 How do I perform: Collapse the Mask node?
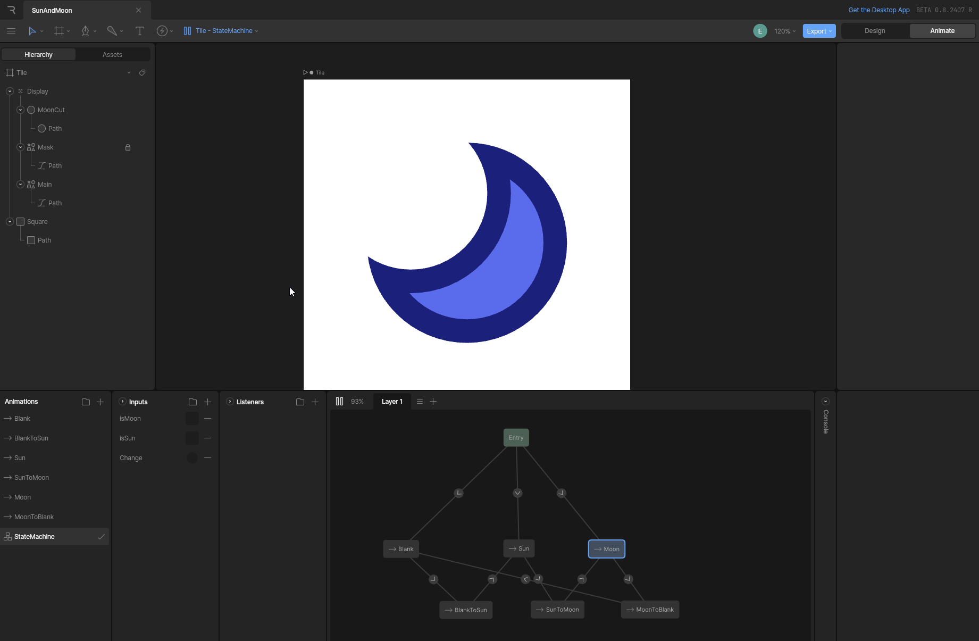pyautogui.click(x=20, y=147)
